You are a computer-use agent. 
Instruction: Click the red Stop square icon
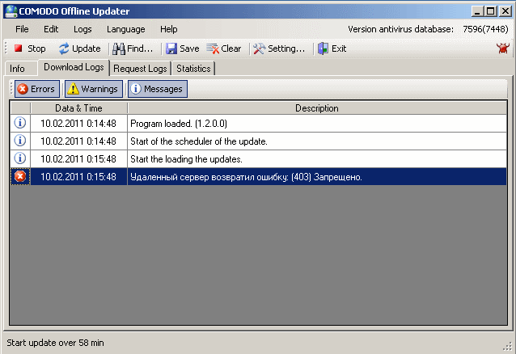coord(19,48)
